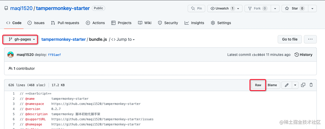
Task: Click maqi1520 user avatar
Action: pyautogui.click(x=11, y=55)
